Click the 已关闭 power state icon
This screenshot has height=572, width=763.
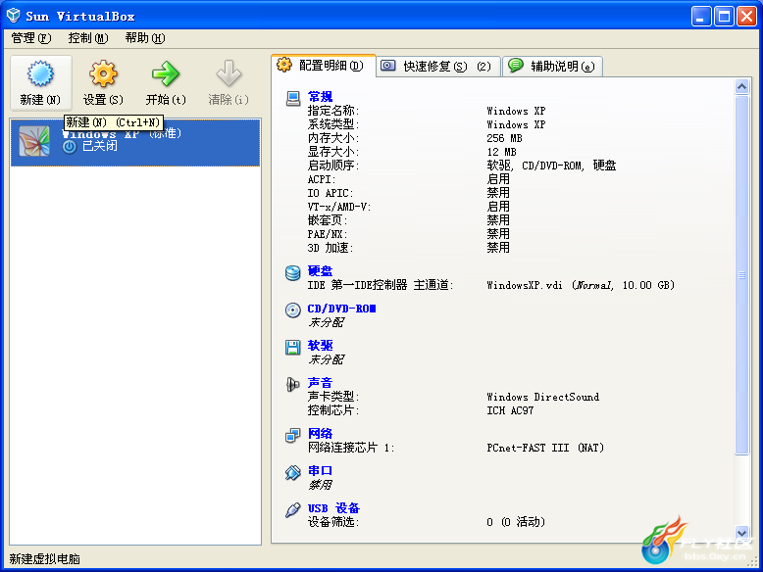69,146
